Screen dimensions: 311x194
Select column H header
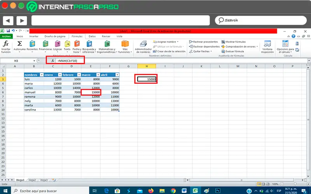pyautogui.click(x=147, y=66)
